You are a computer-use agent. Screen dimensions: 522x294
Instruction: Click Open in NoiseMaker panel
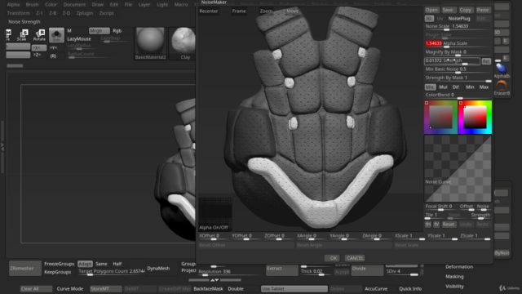click(x=431, y=10)
